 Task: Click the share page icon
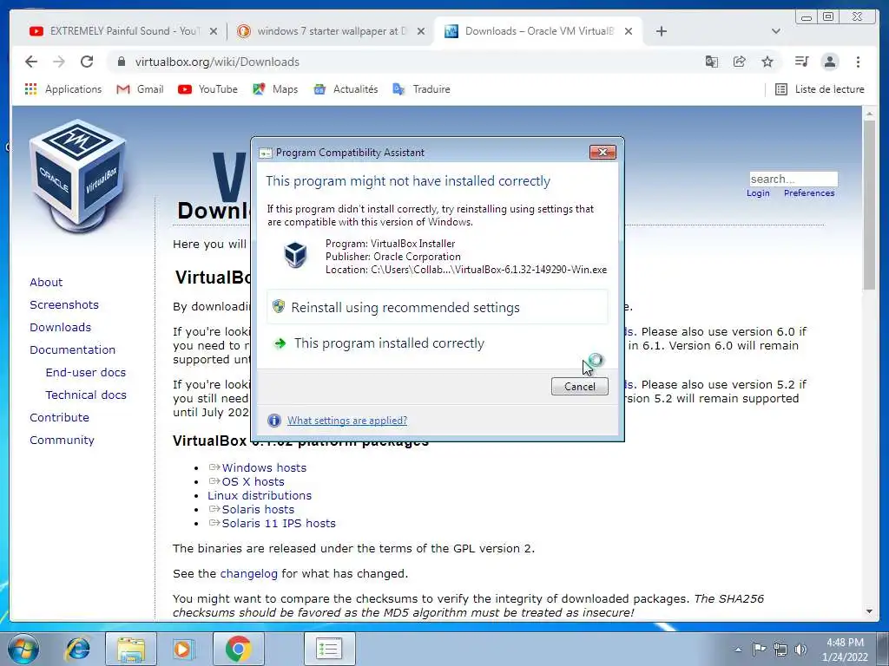pyautogui.click(x=740, y=62)
